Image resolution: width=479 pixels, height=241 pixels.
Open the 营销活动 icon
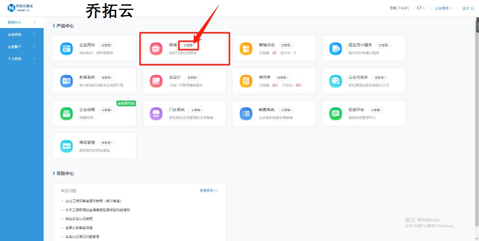[x=246, y=48]
